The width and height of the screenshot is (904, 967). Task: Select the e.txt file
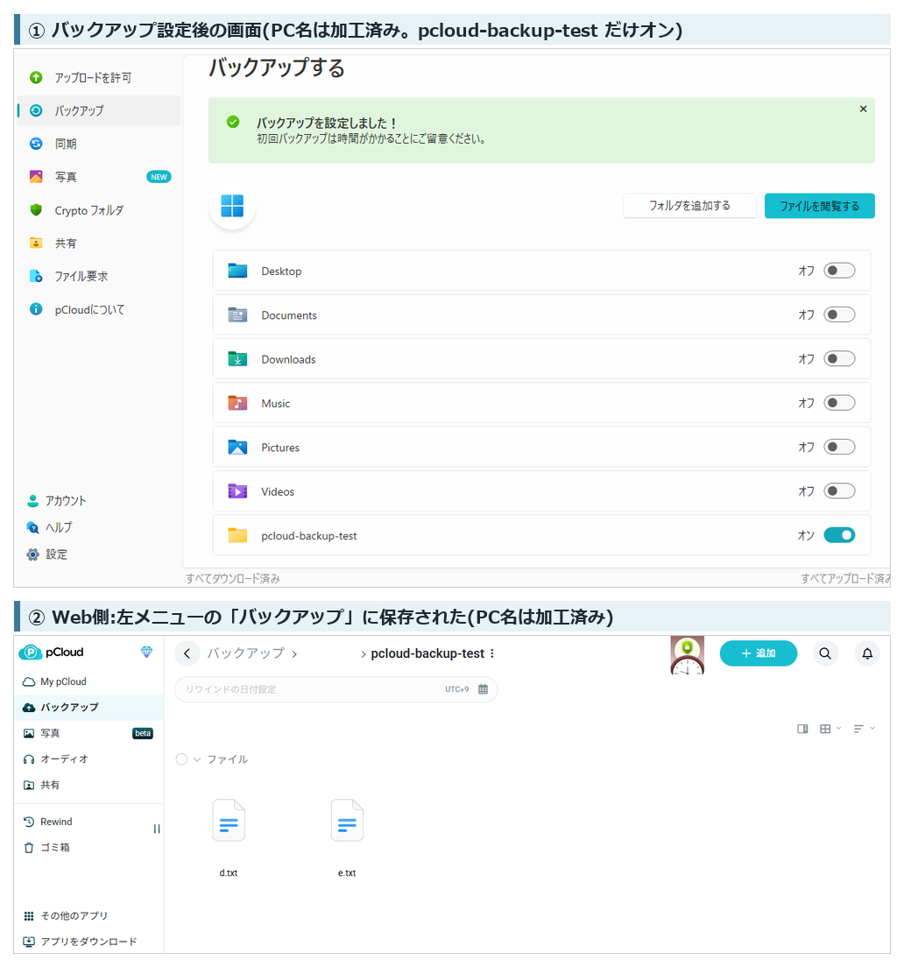[347, 838]
